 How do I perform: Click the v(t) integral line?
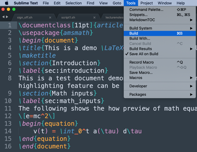[88, 131]
